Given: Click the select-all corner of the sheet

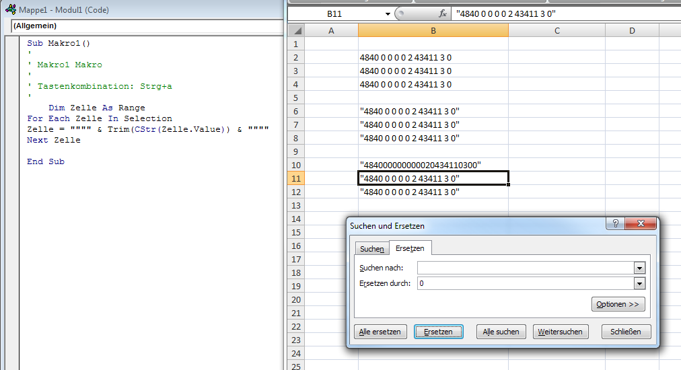Looking at the screenshot, I should pos(297,31).
